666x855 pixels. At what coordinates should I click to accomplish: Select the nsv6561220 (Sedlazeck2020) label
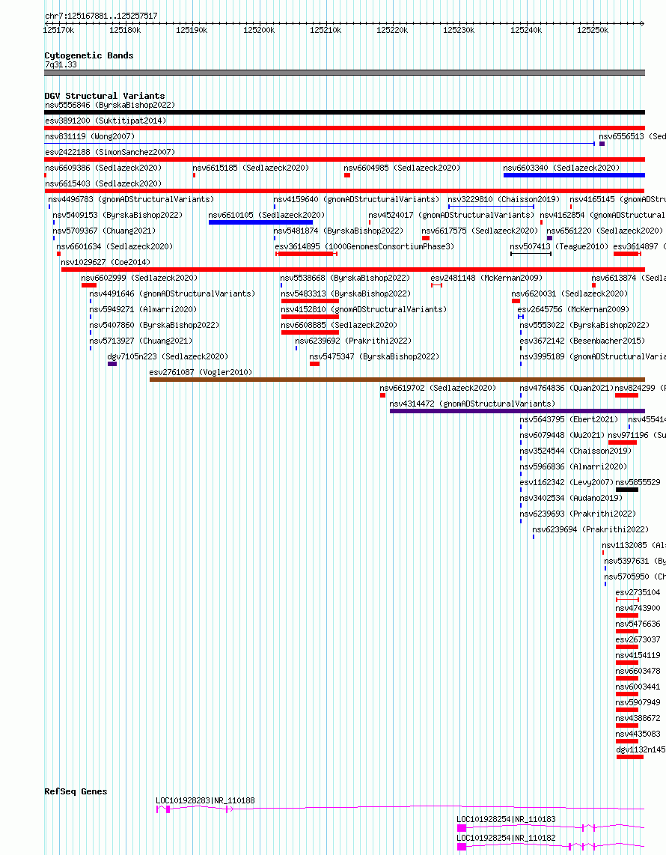pyautogui.click(x=605, y=231)
